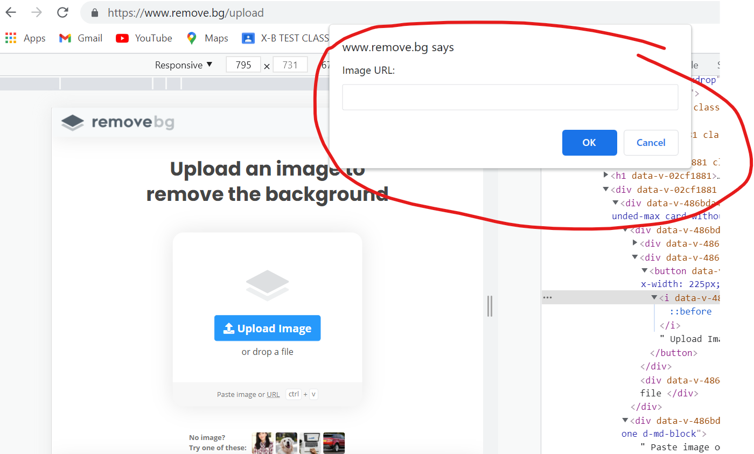Open the X-B TEST CLASS bookmark
The image size is (754, 454).
click(285, 38)
